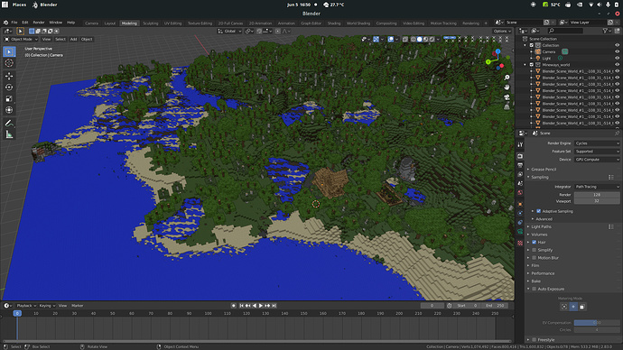623x350 pixels.
Task: Expand the Performance panel
Action: click(543, 273)
